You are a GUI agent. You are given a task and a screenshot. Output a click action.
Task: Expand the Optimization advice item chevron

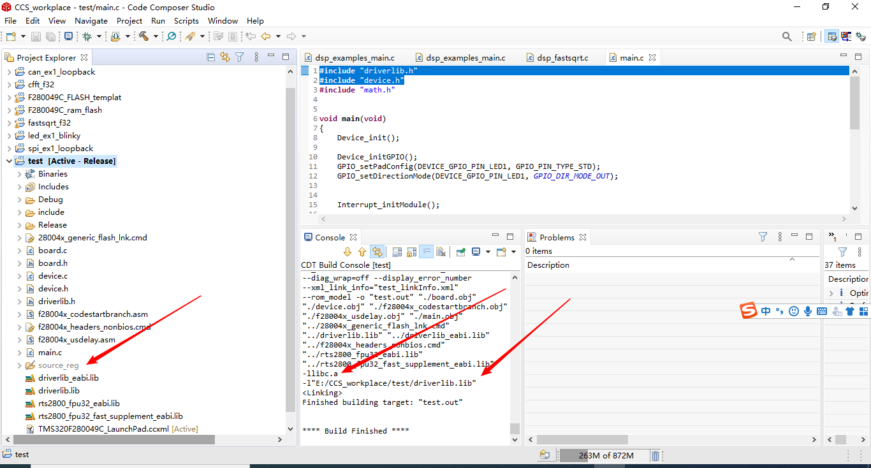pos(831,293)
